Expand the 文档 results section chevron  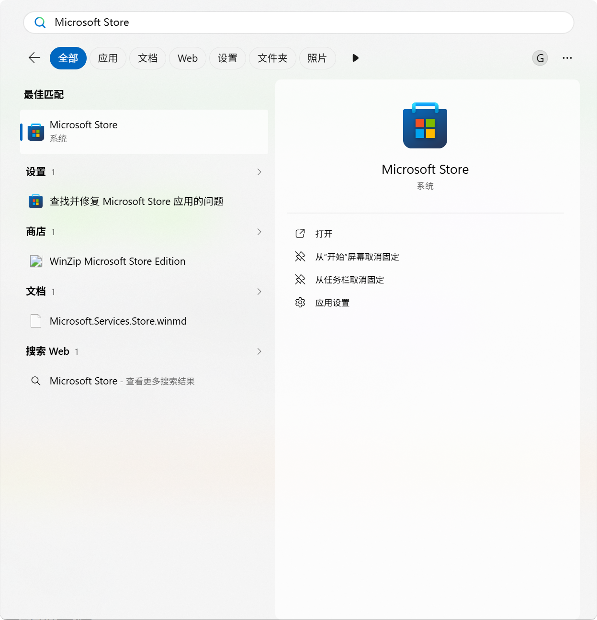(x=259, y=292)
